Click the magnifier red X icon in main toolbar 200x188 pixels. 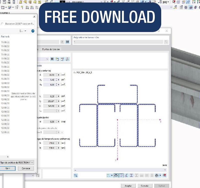174,2
